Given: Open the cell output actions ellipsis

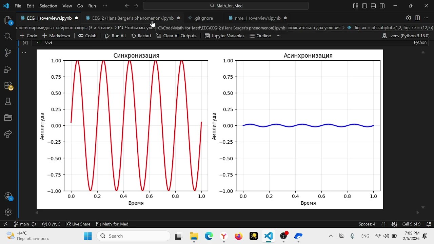Looking at the screenshot, I should click(x=24, y=53).
